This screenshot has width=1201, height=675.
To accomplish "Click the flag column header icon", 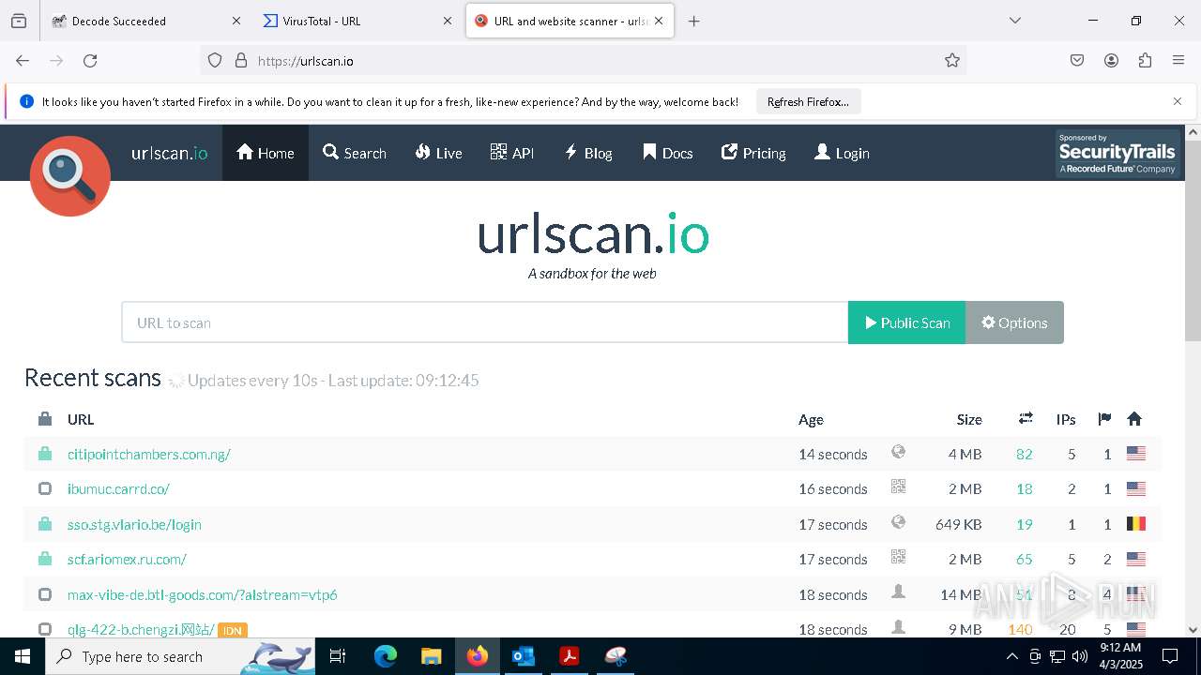I will click(1104, 419).
